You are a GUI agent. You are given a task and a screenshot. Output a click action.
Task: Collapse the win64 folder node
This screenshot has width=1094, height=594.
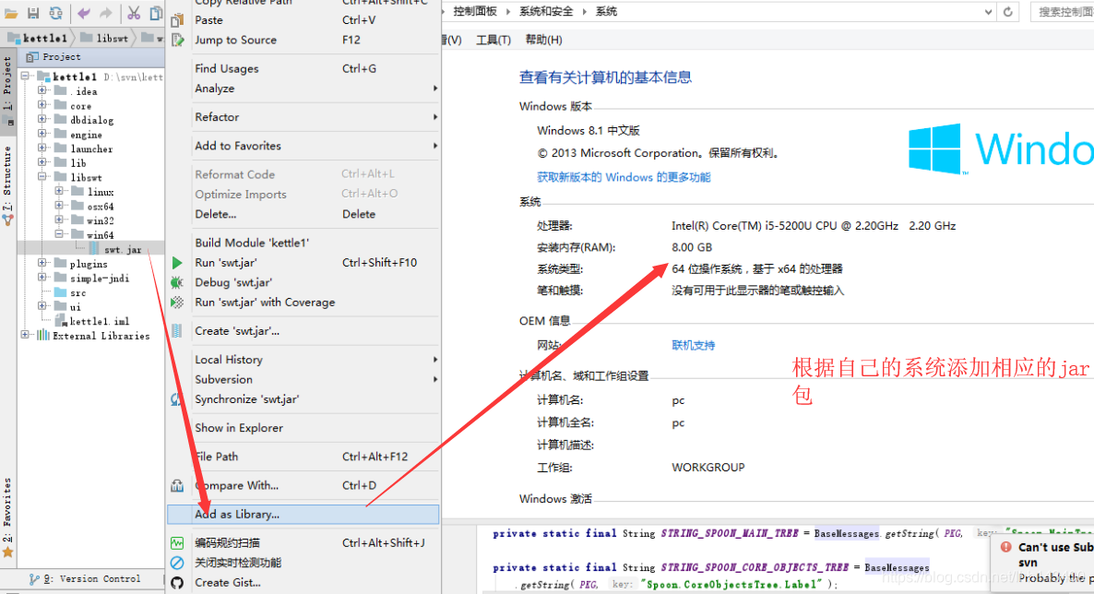[x=59, y=234]
